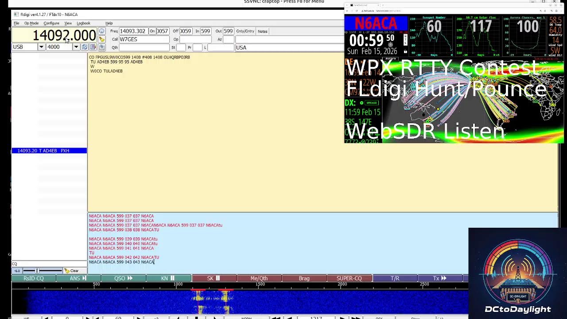Trigger the Tx macro button

click(440, 278)
